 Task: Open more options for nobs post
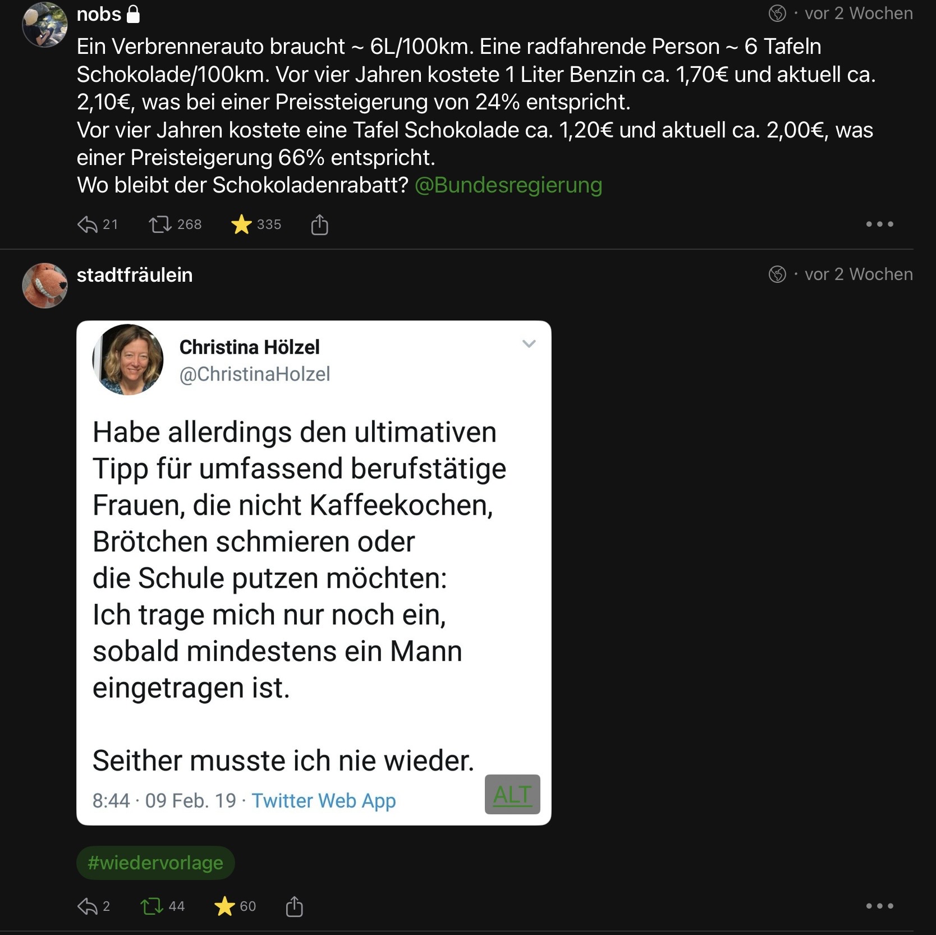879,224
